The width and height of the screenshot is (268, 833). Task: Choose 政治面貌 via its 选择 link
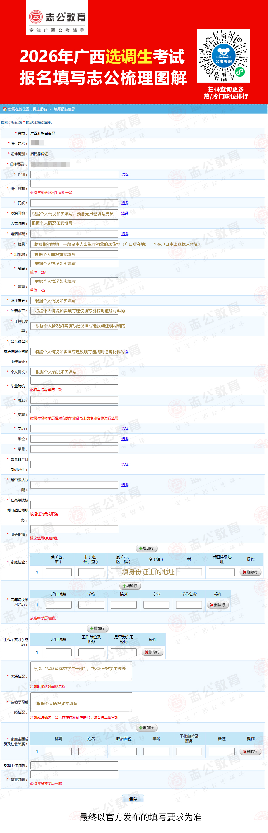(125, 213)
